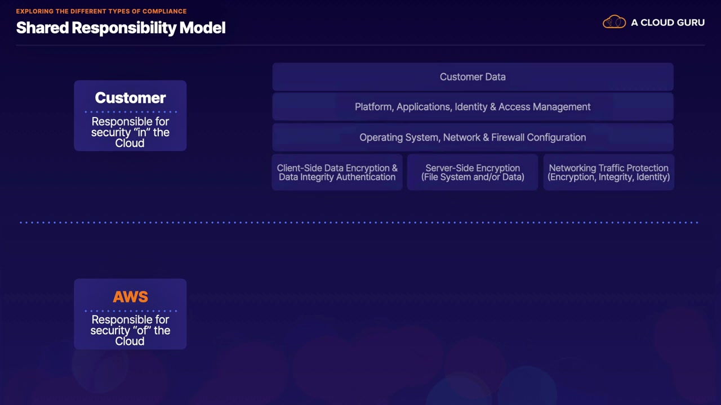Image resolution: width=721 pixels, height=405 pixels.
Task: Click the 'A CLOUD GURU' brand text
Action: (667, 22)
